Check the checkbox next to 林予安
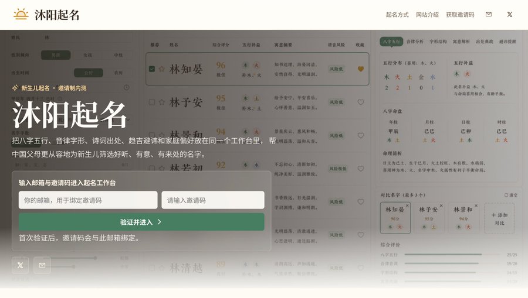This screenshot has height=298, width=528. pos(152,102)
